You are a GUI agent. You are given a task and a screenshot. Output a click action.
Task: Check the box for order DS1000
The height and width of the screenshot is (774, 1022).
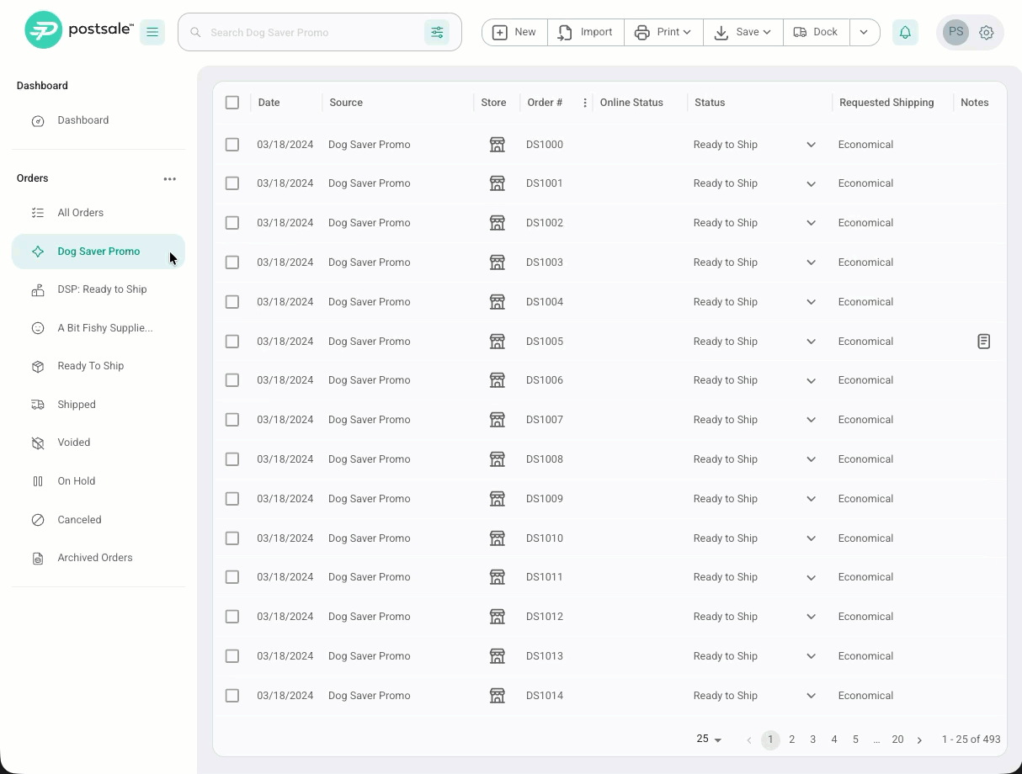tap(232, 144)
